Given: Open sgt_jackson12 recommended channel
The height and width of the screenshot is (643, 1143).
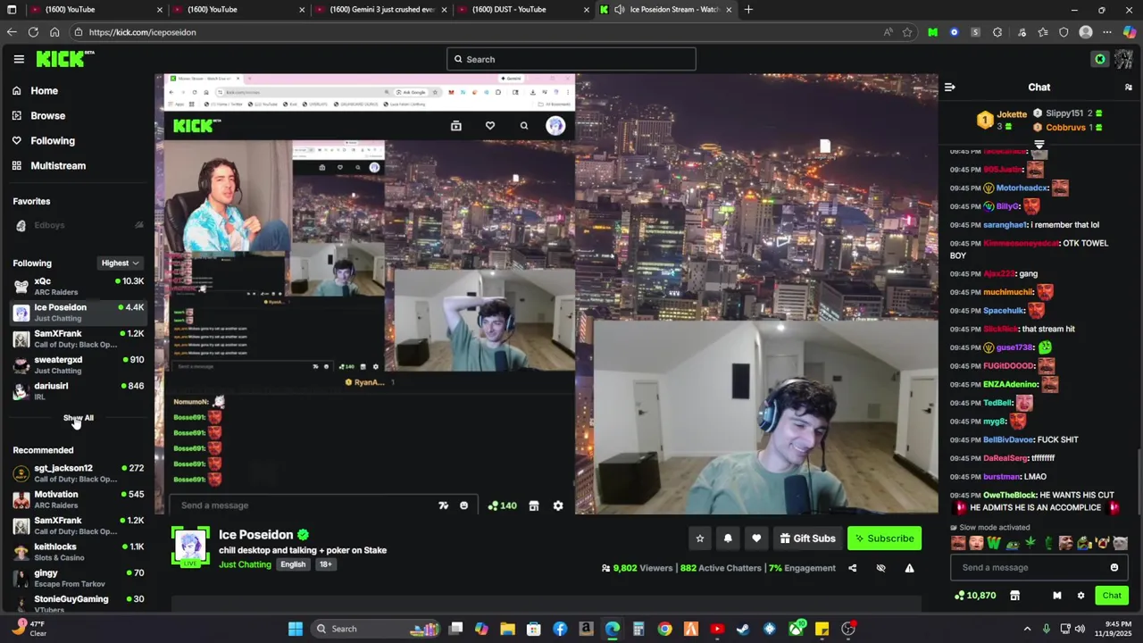Looking at the screenshot, I should [79, 473].
